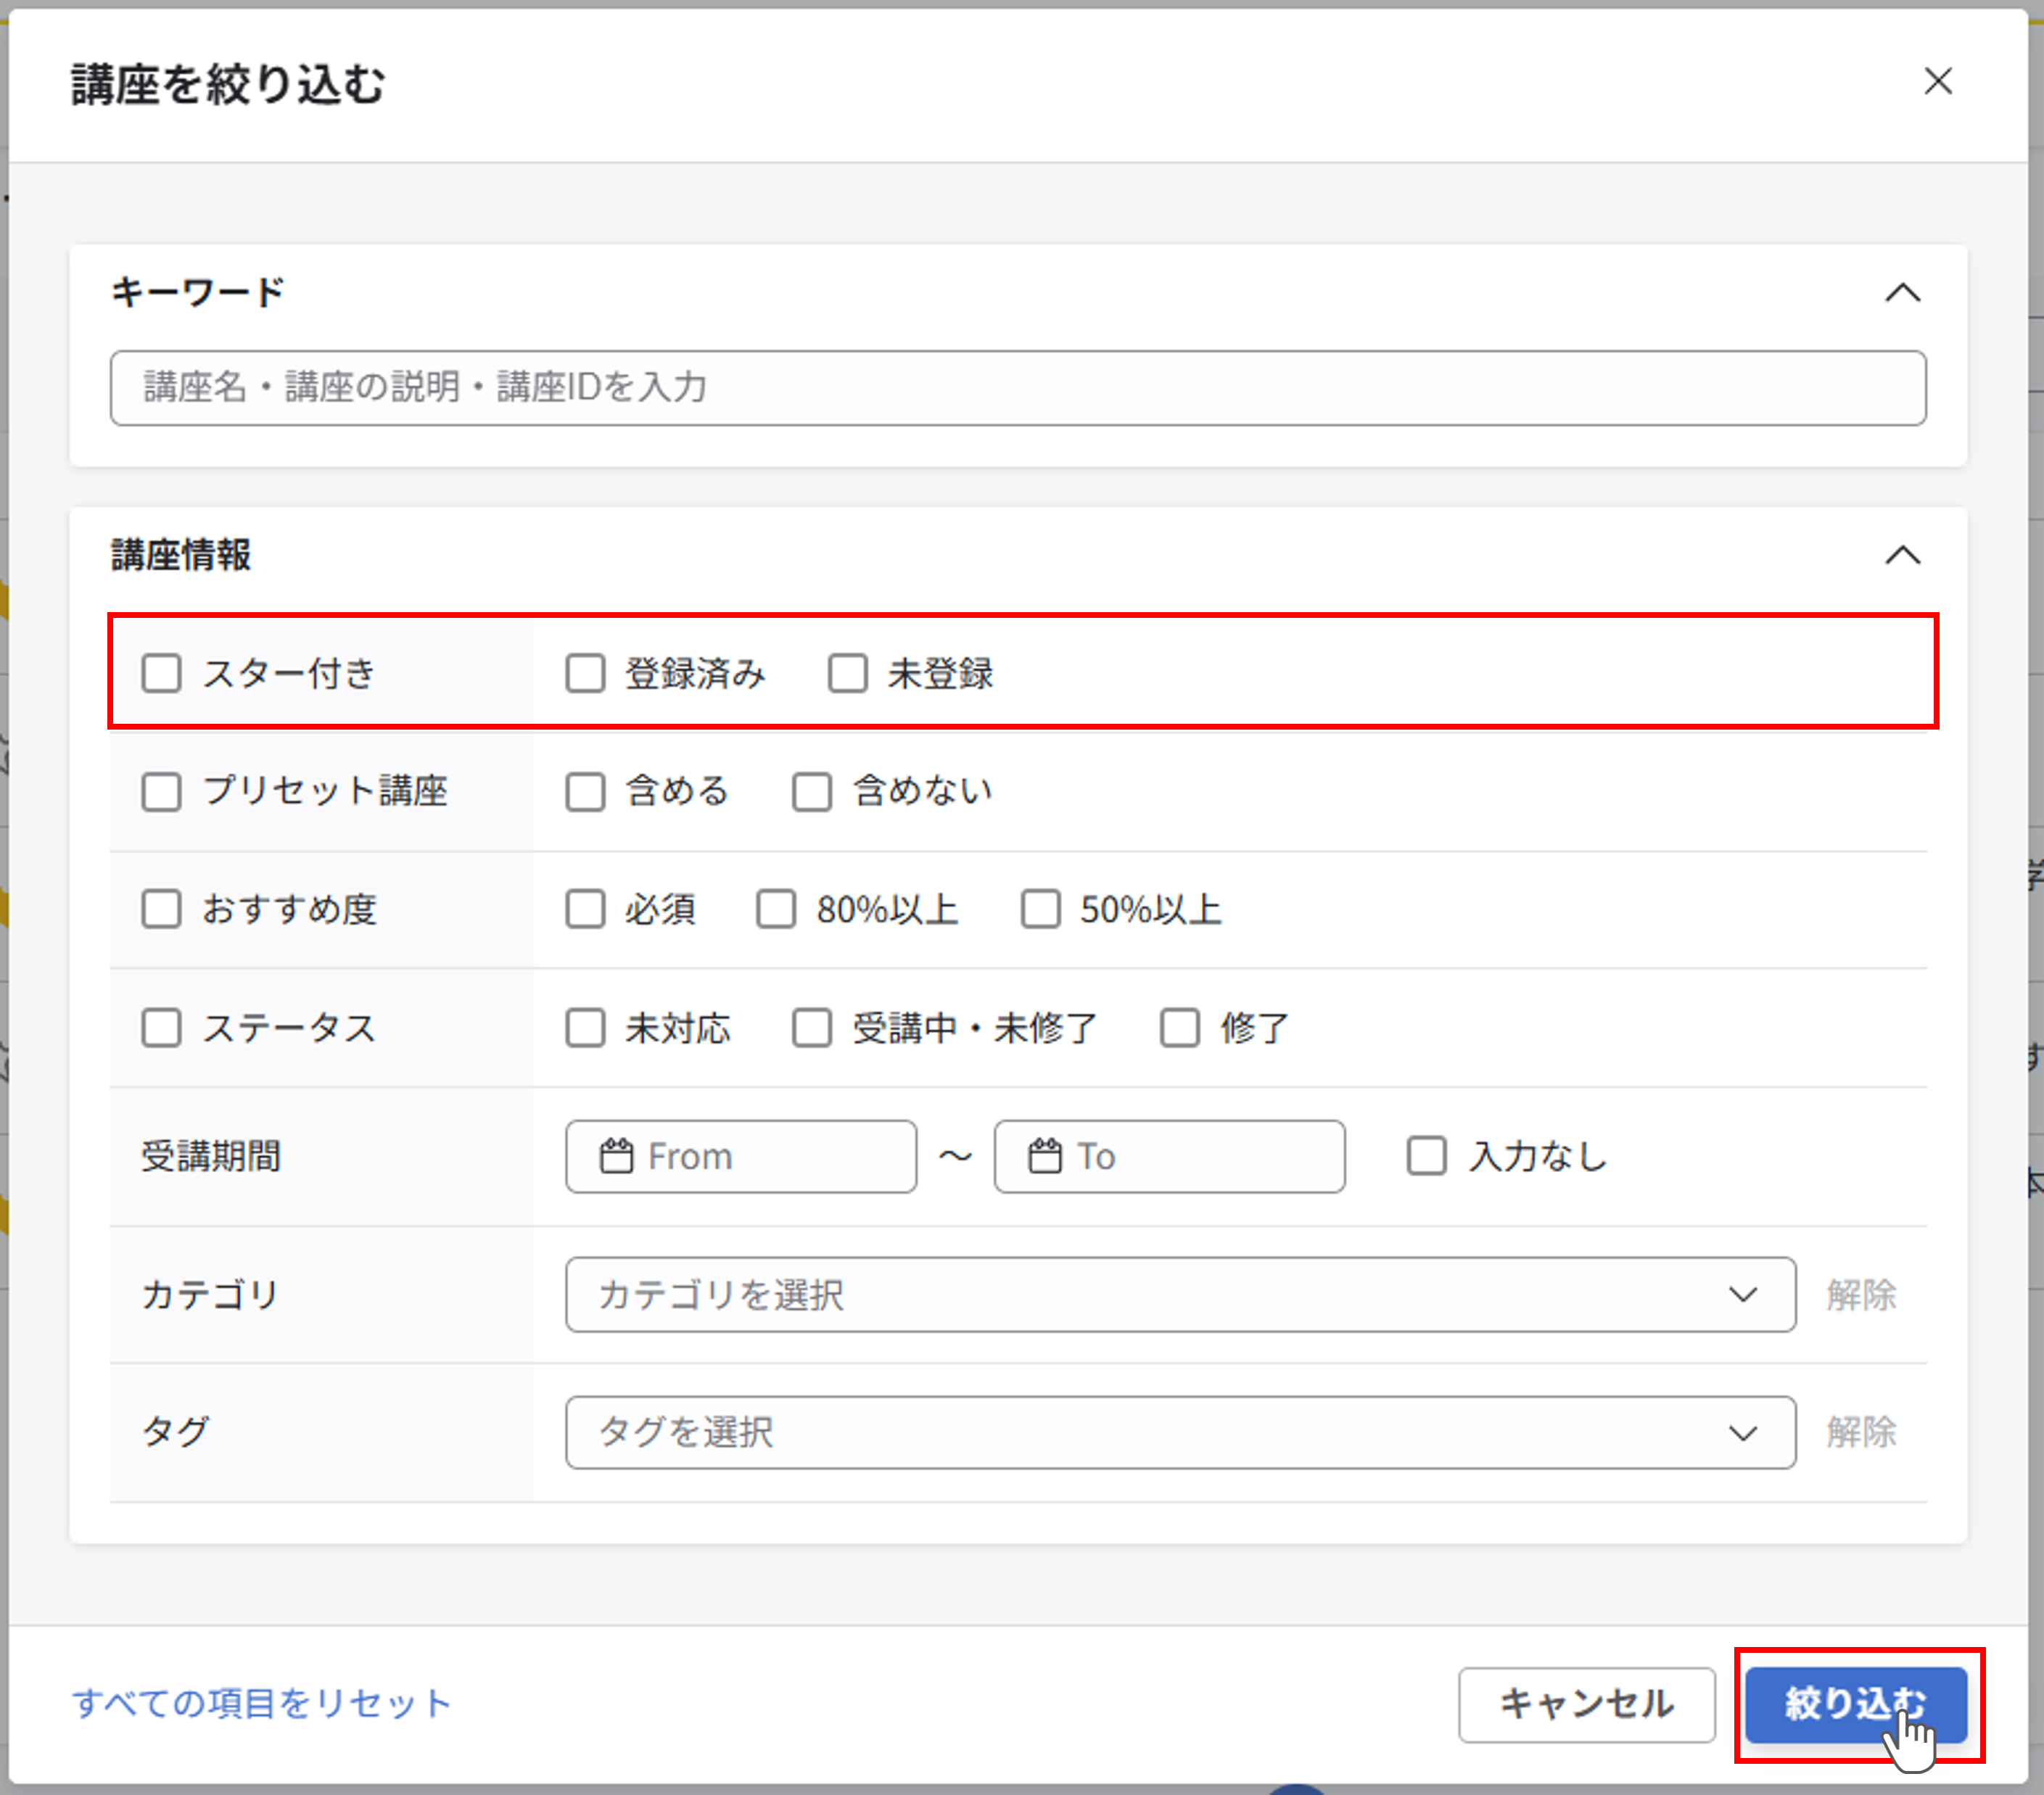2044x1795 pixels.
Task: Check the おすすめ度 checkbox
Action: (x=161, y=910)
